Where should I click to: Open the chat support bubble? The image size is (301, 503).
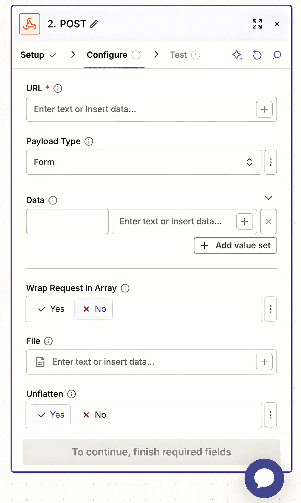pos(264,478)
